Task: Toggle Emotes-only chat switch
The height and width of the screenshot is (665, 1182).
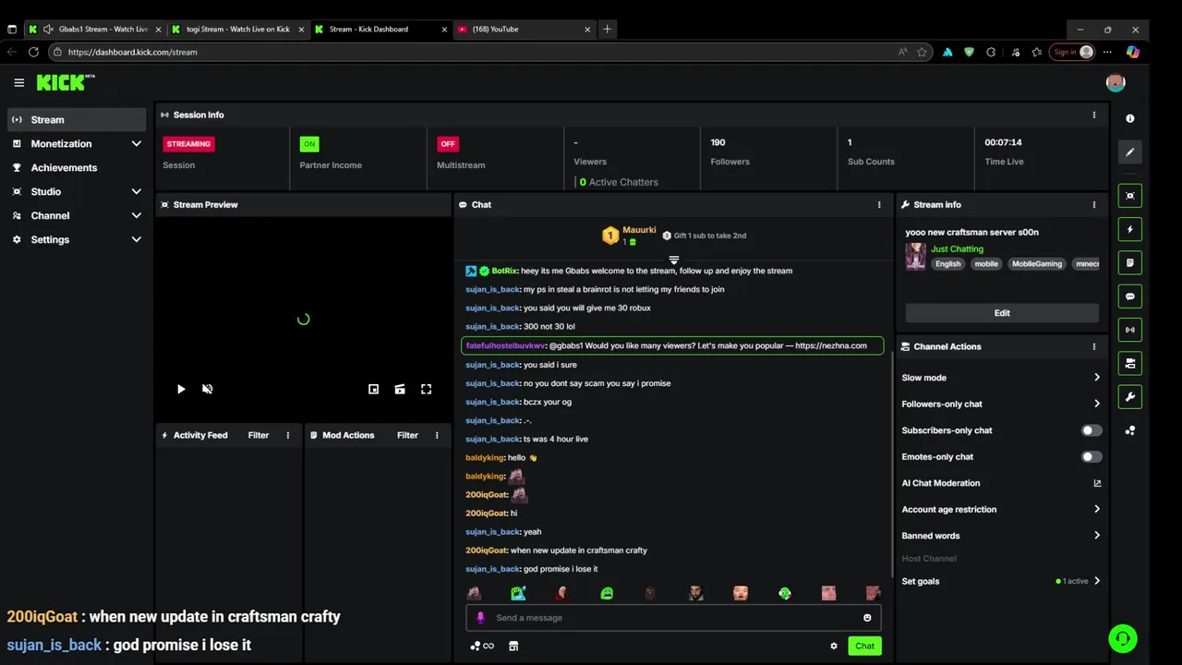Action: 1092,456
